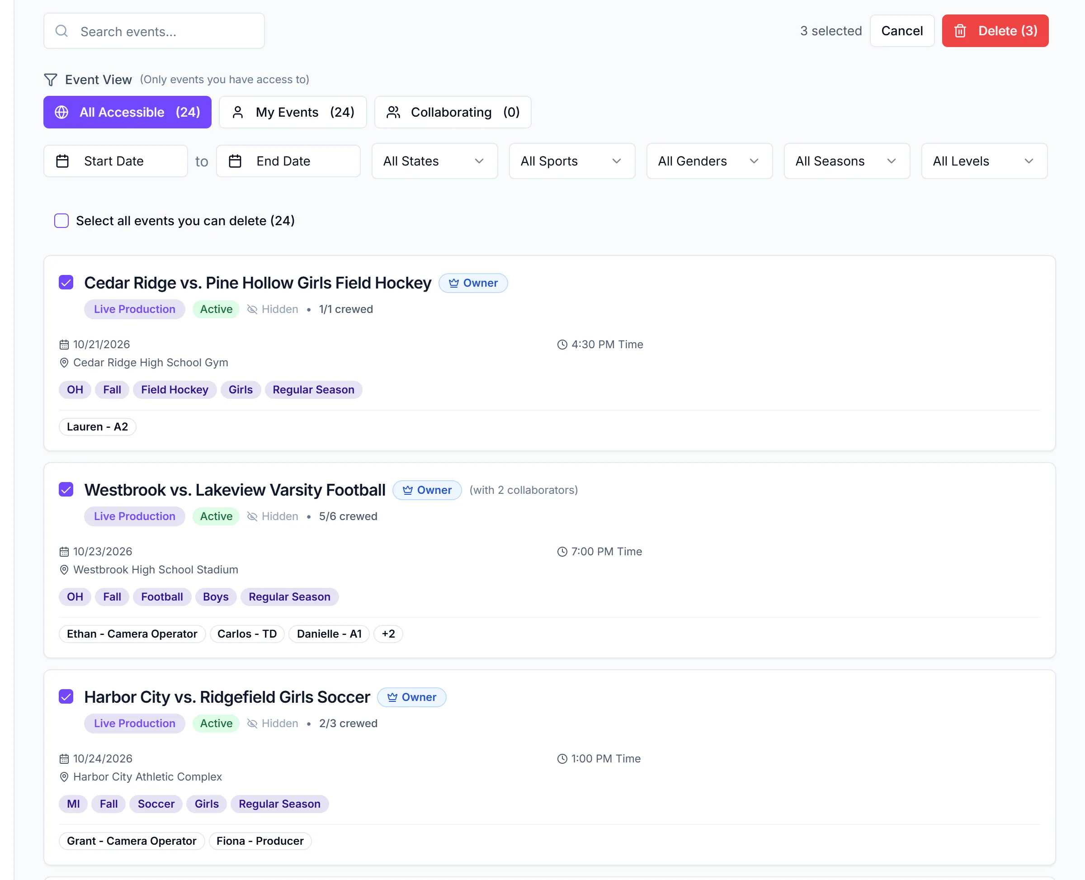Screen dimensions: 1085x880
Task: Open Cedar Ridge vs. Pine Hollow Girls Field Hockey
Action: (x=257, y=283)
